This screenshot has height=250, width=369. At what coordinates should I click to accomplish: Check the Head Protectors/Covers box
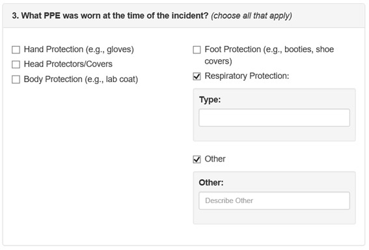pyautogui.click(x=16, y=64)
